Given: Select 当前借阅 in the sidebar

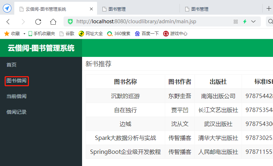Looking at the screenshot, I should (16, 96).
